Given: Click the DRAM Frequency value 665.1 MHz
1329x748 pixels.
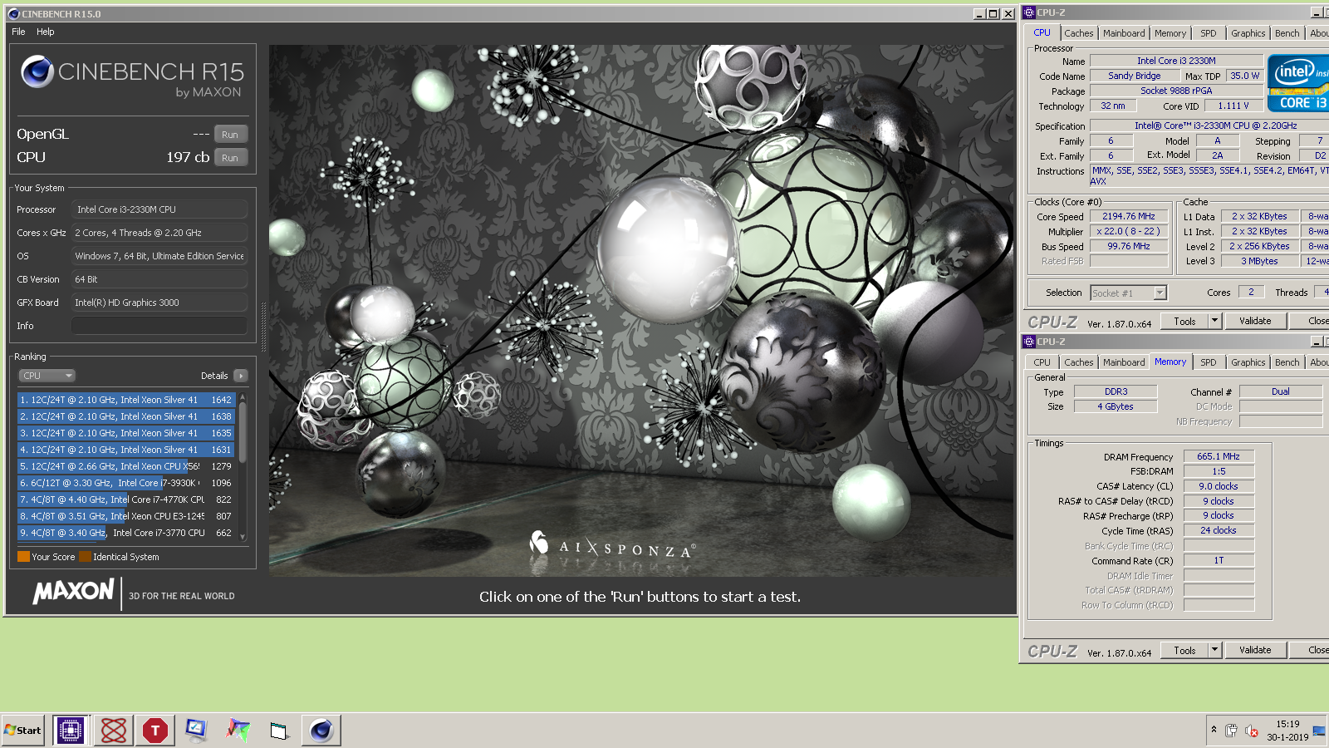Looking at the screenshot, I should pyautogui.click(x=1219, y=456).
